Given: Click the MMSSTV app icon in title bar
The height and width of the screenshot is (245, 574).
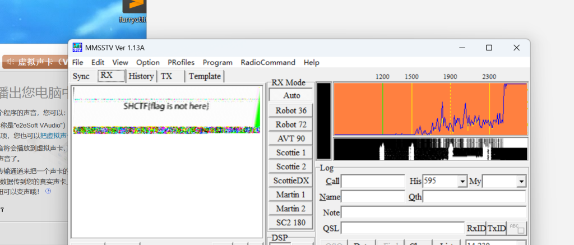Looking at the screenshot, I should 77,48.
